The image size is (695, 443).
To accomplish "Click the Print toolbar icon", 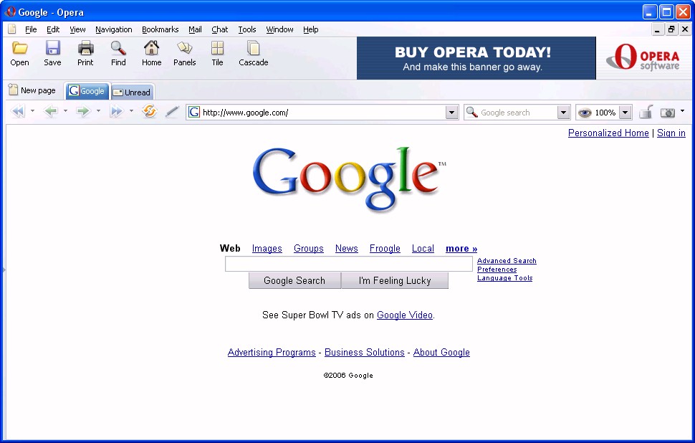I will (85, 47).
